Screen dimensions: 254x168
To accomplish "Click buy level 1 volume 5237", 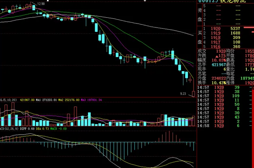I will (235, 29).
